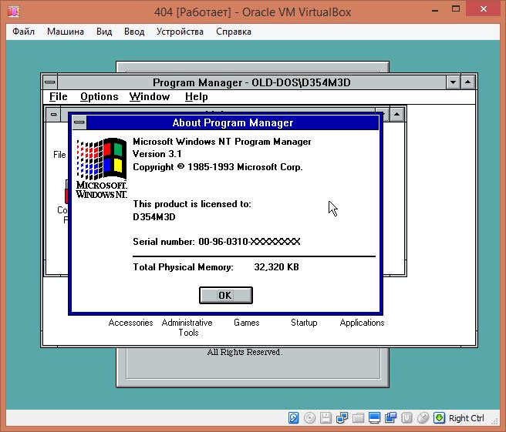
Task: Select the Accessories program group
Action: (x=130, y=323)
